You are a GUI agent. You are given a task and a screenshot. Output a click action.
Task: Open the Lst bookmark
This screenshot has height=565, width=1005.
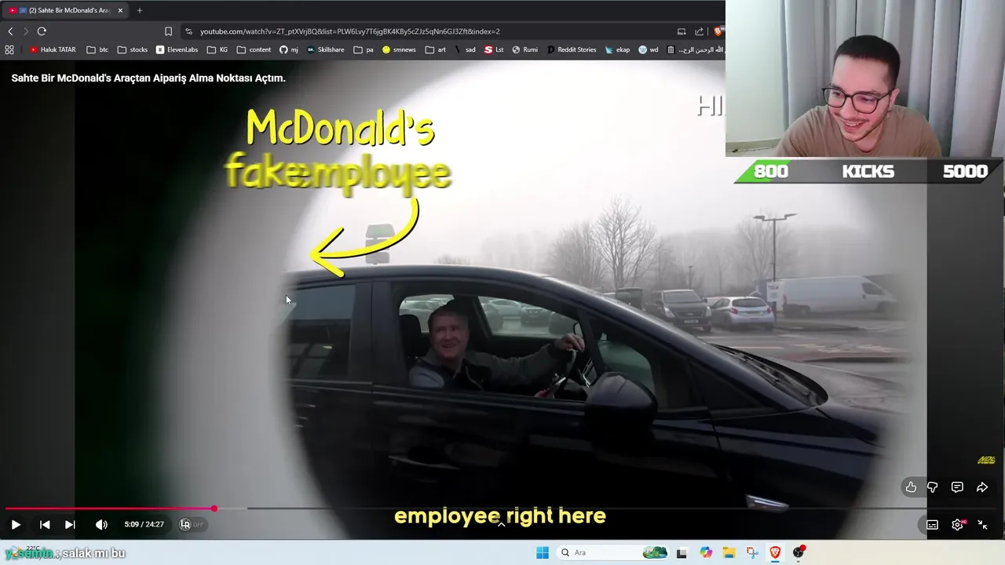coord(494,49)
